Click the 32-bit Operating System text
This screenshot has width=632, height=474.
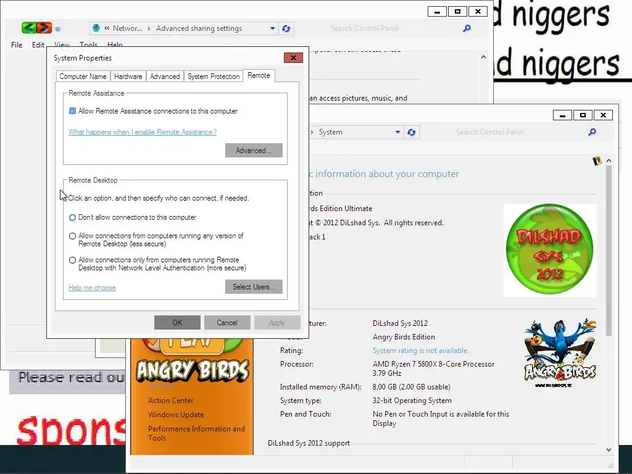[x=412, y=400]
